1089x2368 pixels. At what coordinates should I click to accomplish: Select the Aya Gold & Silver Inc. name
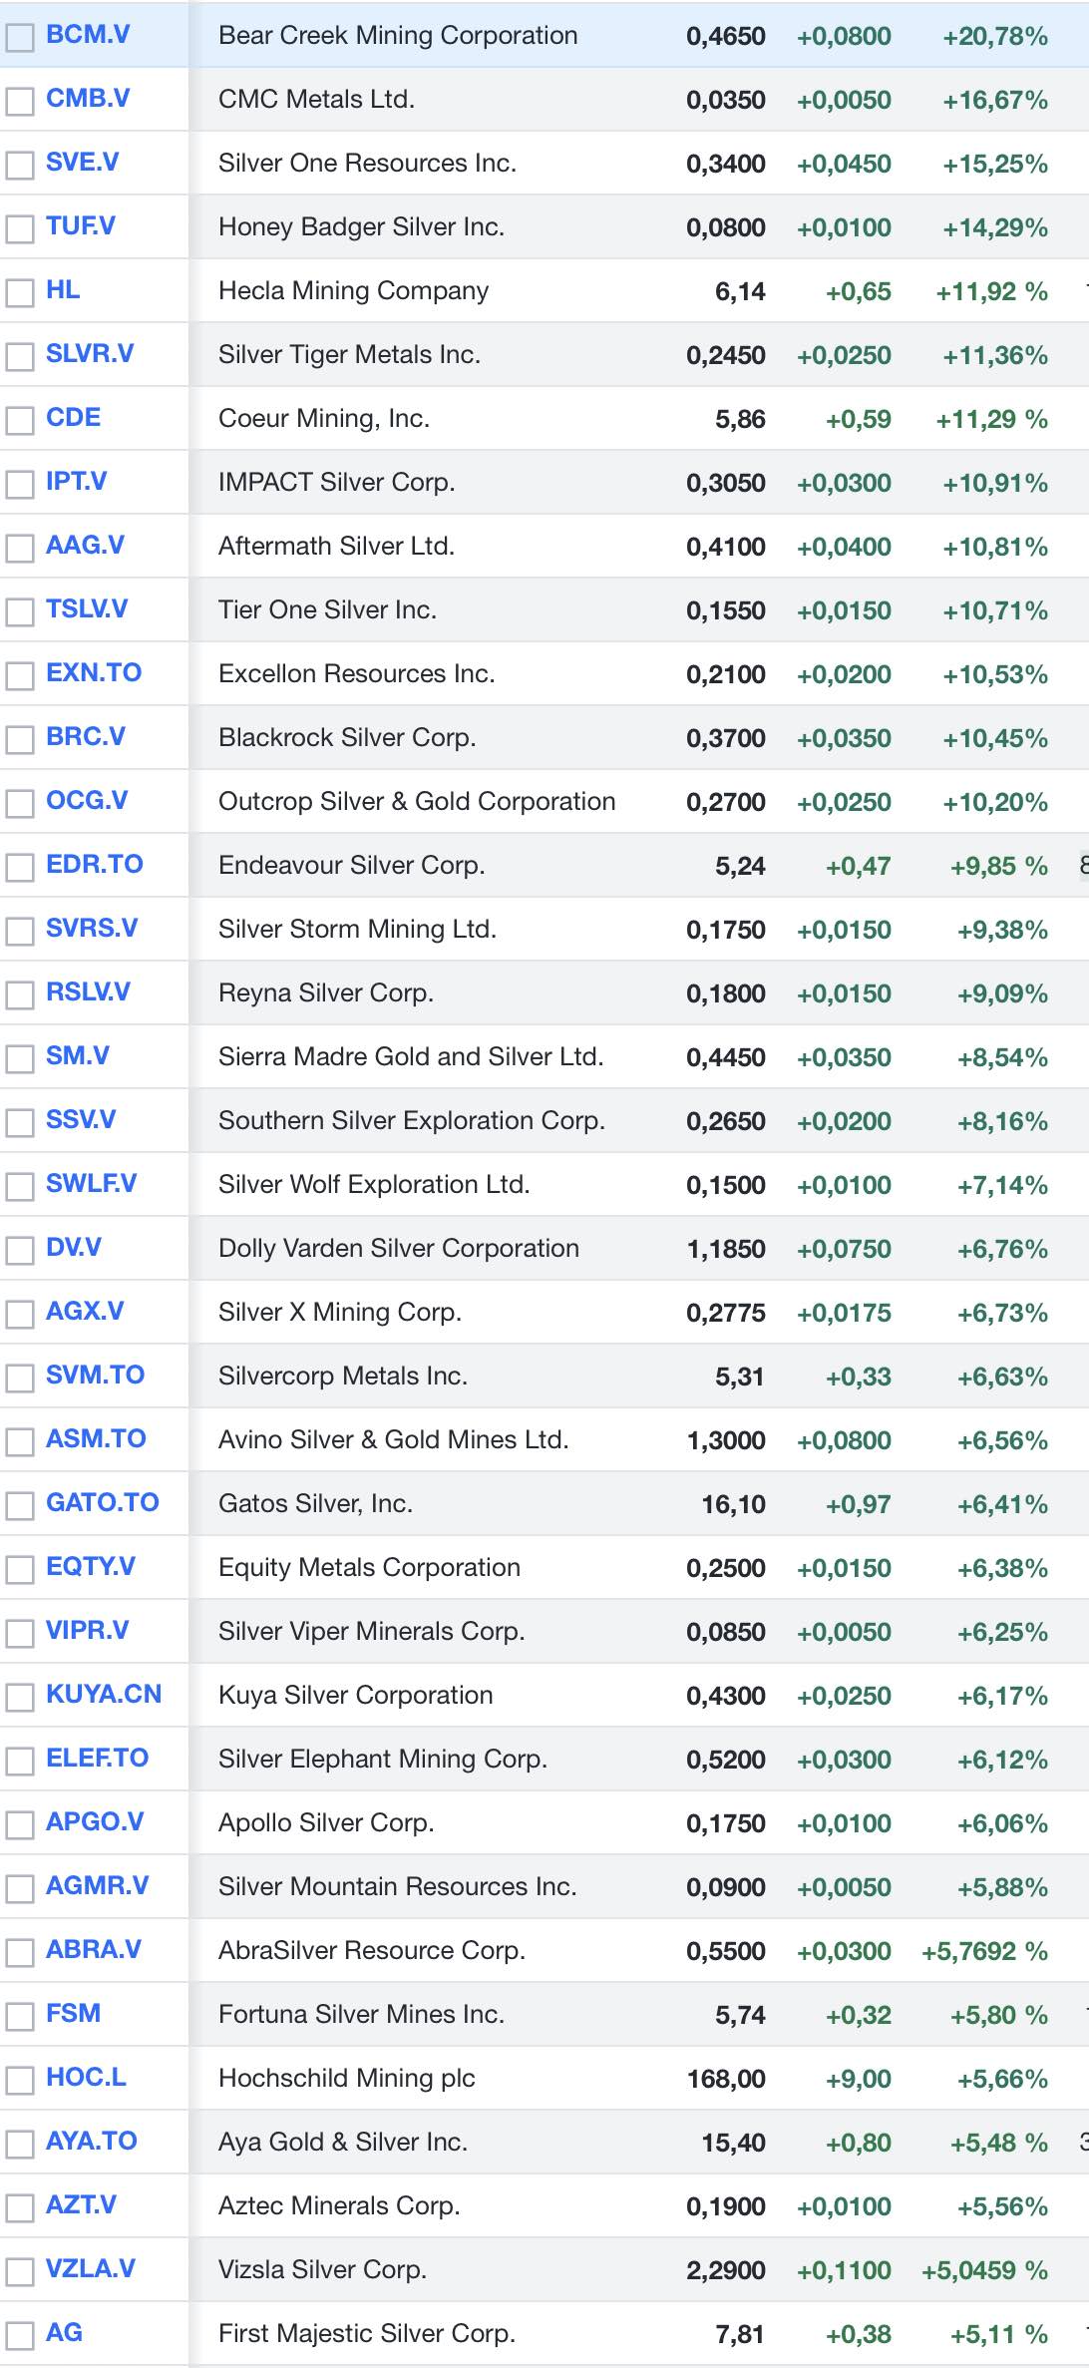pyautogui.click(x=343, y=2143)
